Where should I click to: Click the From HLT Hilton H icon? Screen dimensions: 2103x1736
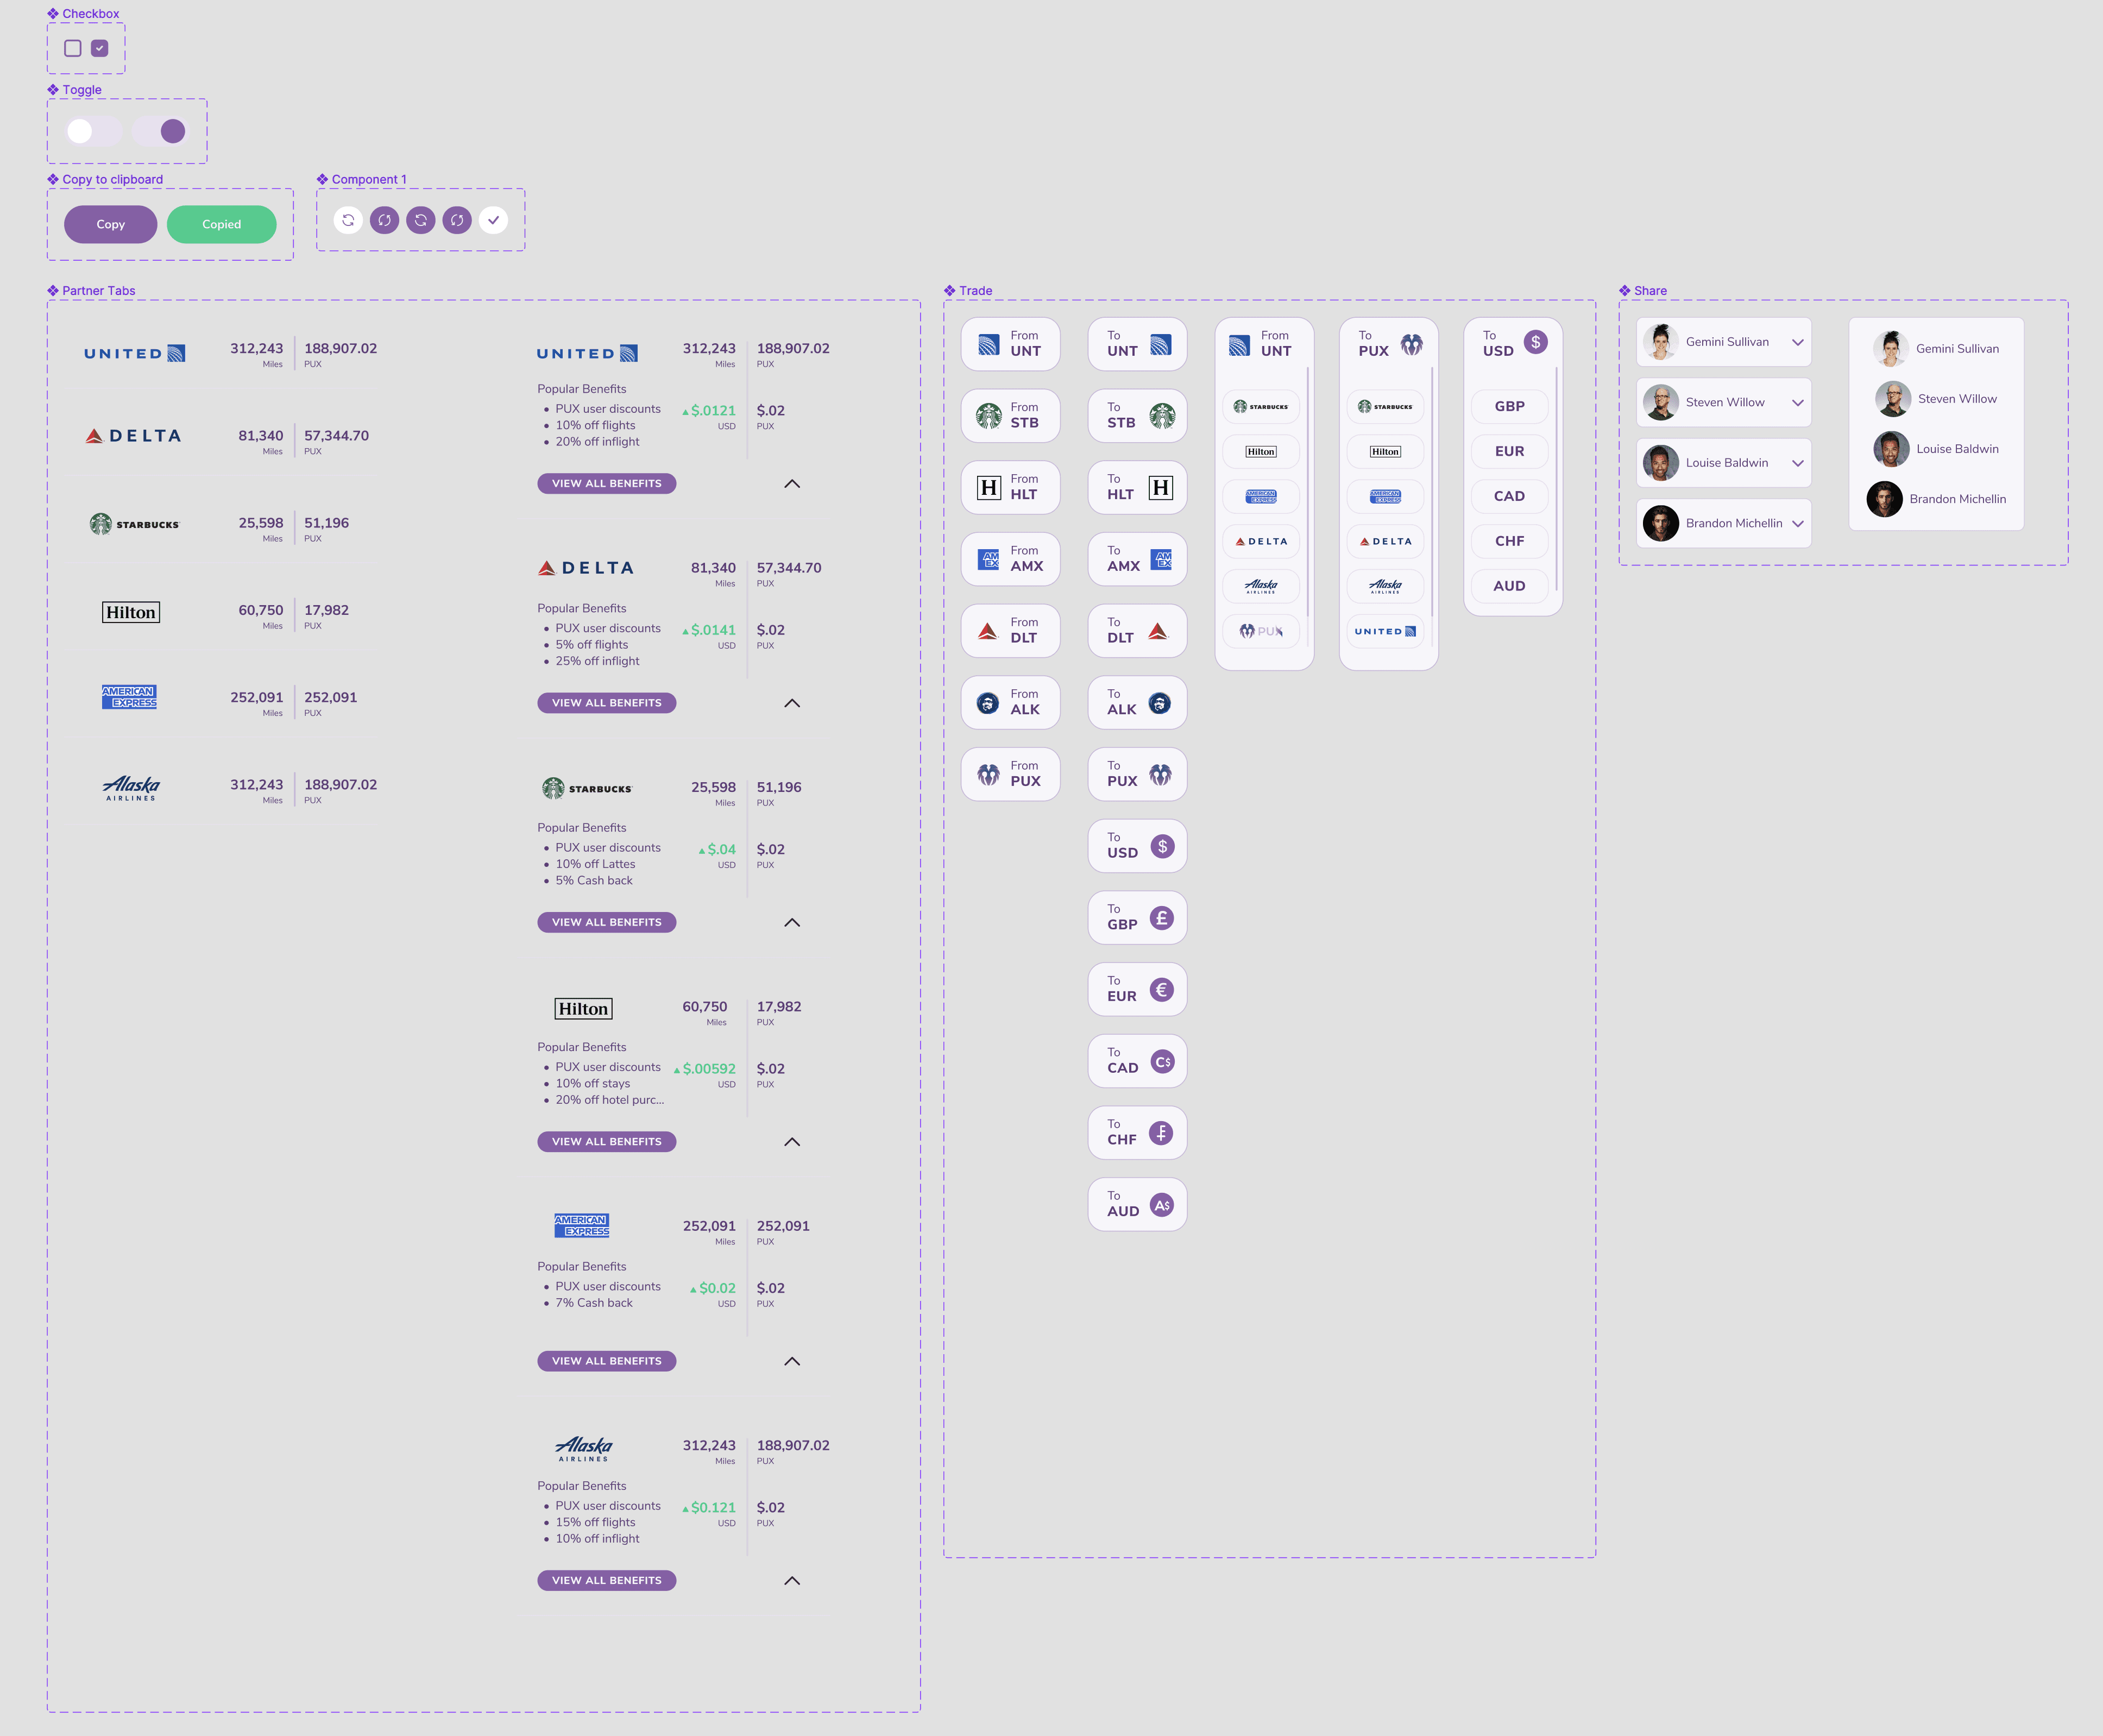[988, 487]
